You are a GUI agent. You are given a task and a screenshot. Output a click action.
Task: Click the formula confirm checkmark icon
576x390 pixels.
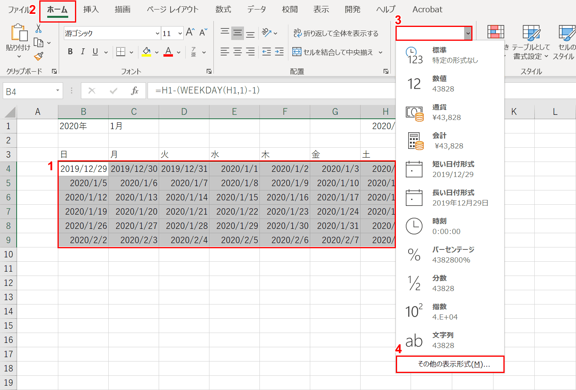point(113,91)
